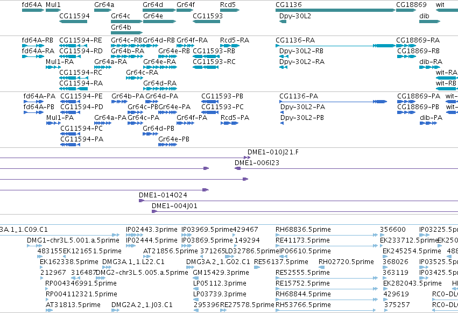Click transcript CG11593-RC
Viewport: 458px width, 313px height.
tap(206, 67)
